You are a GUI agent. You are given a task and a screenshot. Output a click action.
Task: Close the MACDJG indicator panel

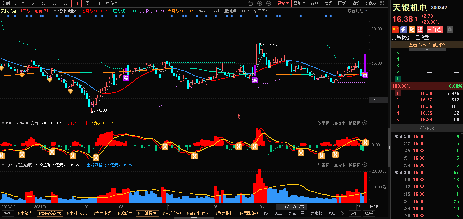365,123
